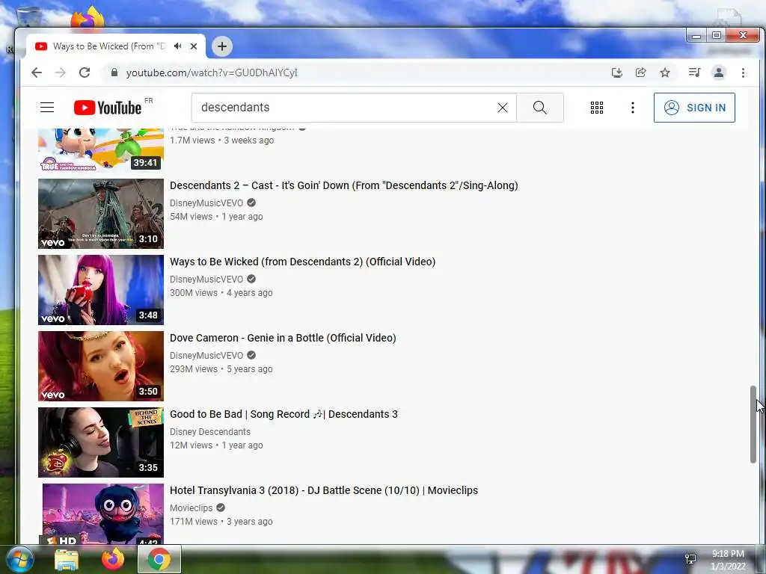Bookmark this page with the star
Image resolution: width=766 pixels, height=574 pixels.
[665, 72]
